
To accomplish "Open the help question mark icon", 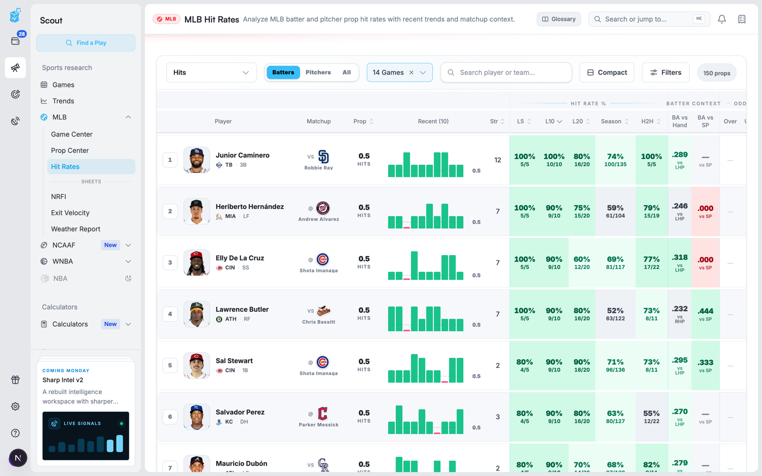I will click(x=15, y=433).
